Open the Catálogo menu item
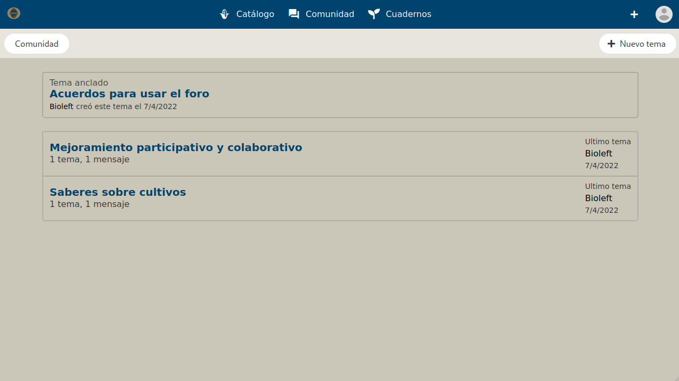This screenshot has height=381, width=679. (255, 14)
